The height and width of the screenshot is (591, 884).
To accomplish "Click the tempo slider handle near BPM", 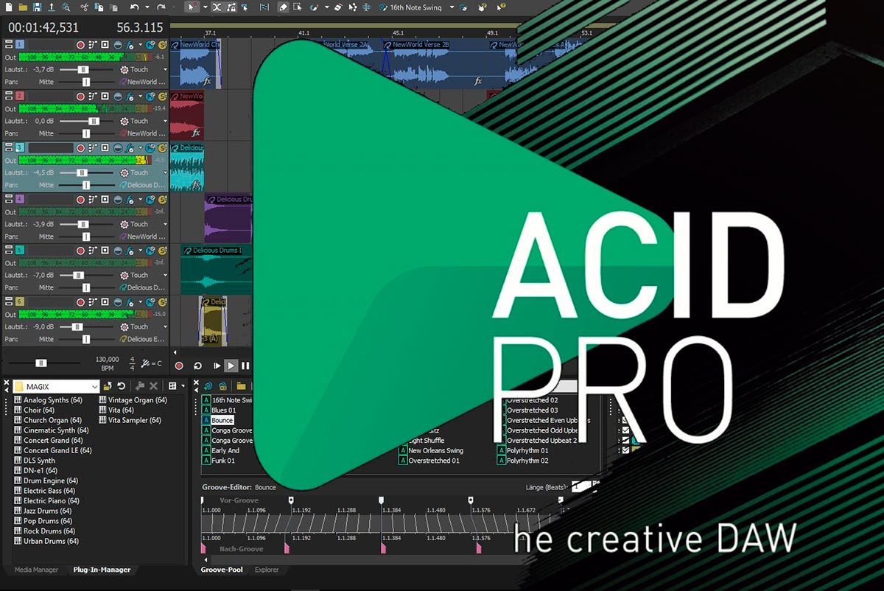I will tap(41, 363).
